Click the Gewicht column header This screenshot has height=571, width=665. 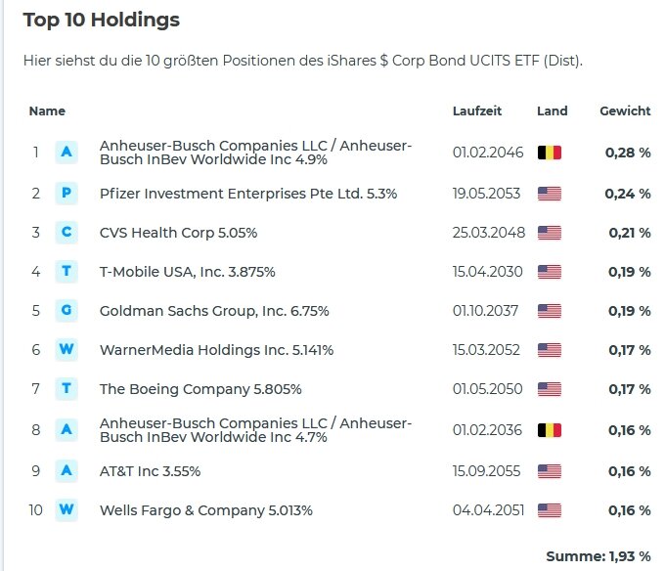tap(625, 111)
